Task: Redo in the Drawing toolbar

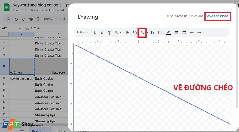Action: (102, 32)
